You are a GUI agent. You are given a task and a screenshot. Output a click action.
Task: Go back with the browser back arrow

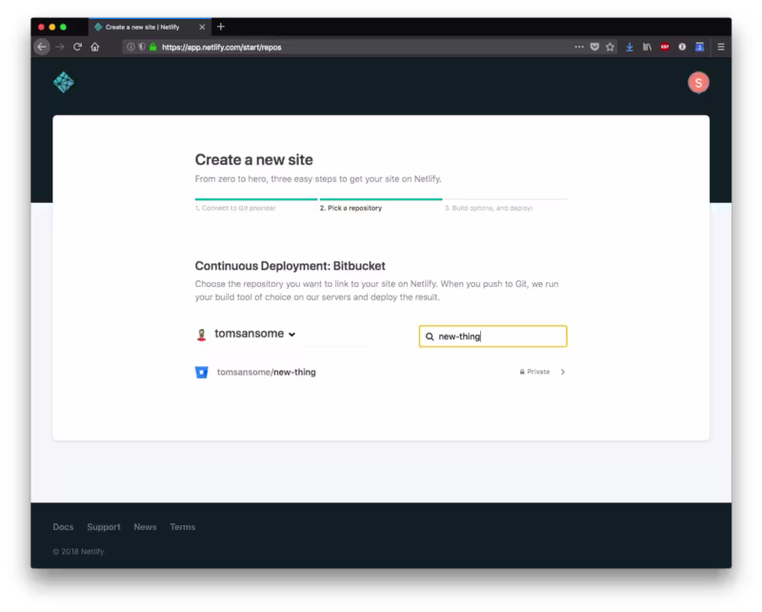coord(42,48)
